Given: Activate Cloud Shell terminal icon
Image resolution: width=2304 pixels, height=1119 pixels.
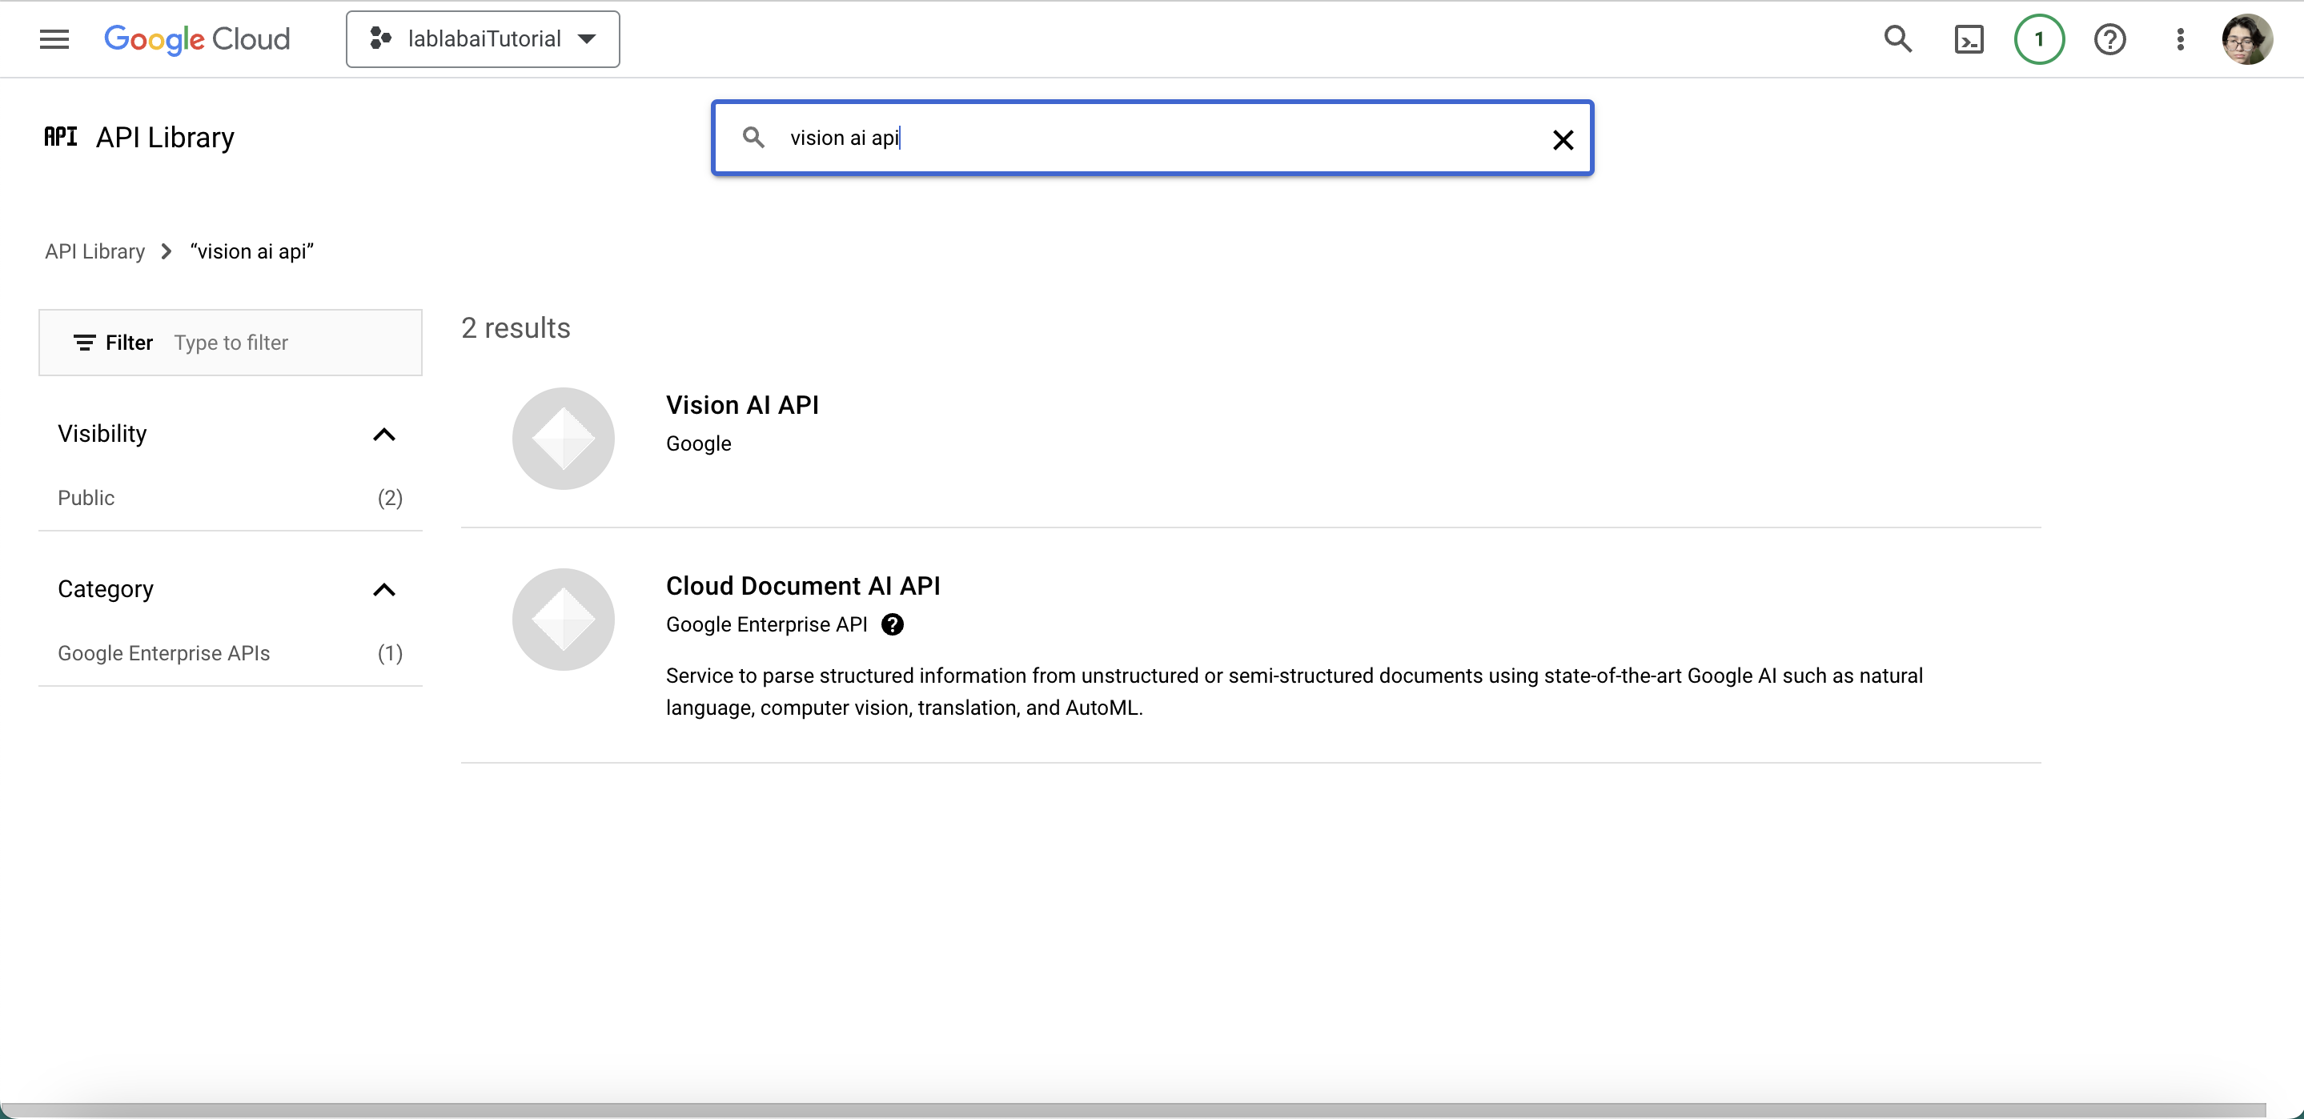Looking at the screenshot, I should point(1969,39).
